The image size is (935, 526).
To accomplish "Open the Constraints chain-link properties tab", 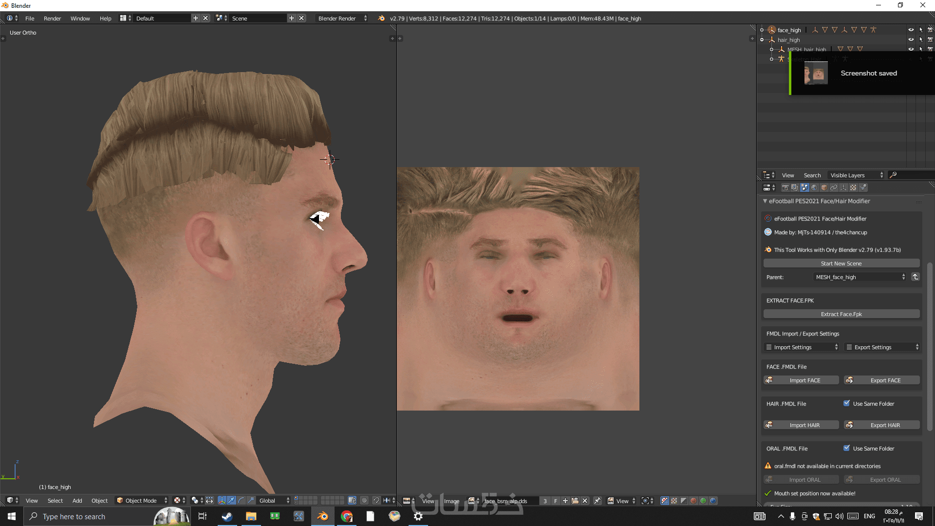I will [834, 188].
